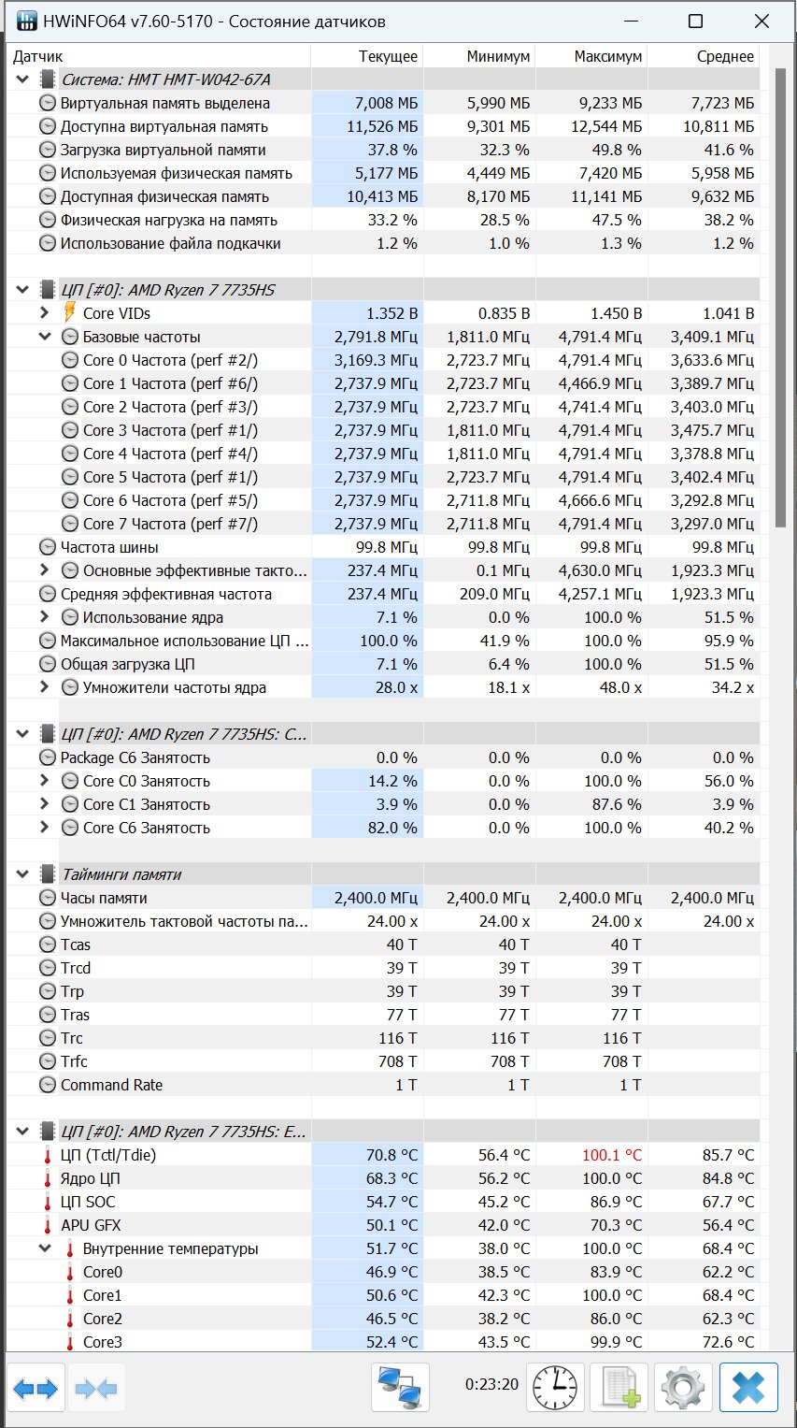
Task: Click the Core VIDs lightning bolt icon
Action: click(70, 313)
